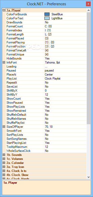Image resolution: width=93 pixels, height=197 pixels.
Task: Expand the 1c. Volumes category
Action: click(x=4, y=159)
